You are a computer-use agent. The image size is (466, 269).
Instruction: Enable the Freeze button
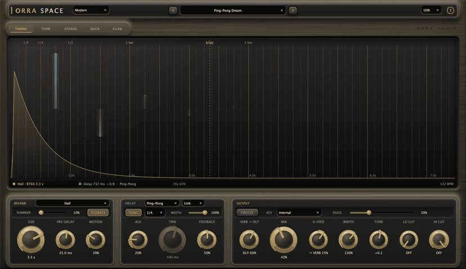pos(247,213)
